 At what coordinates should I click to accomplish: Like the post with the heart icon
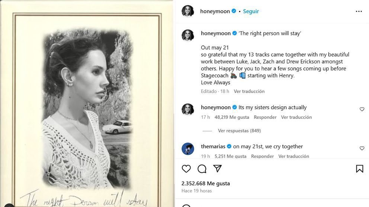click(186, 169)
